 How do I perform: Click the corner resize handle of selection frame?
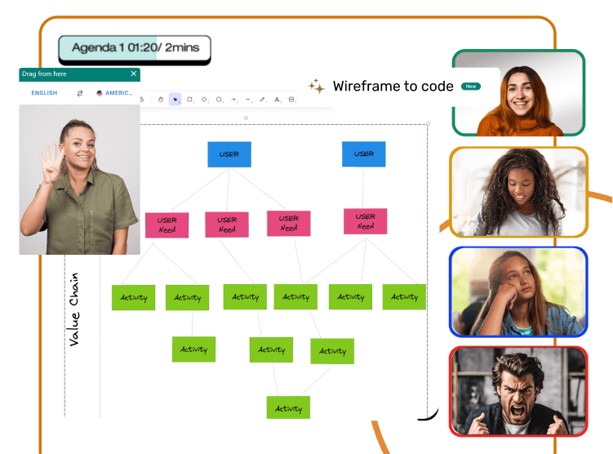428,123
